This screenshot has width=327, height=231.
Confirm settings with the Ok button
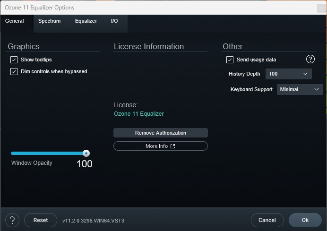tap(305, 220)
